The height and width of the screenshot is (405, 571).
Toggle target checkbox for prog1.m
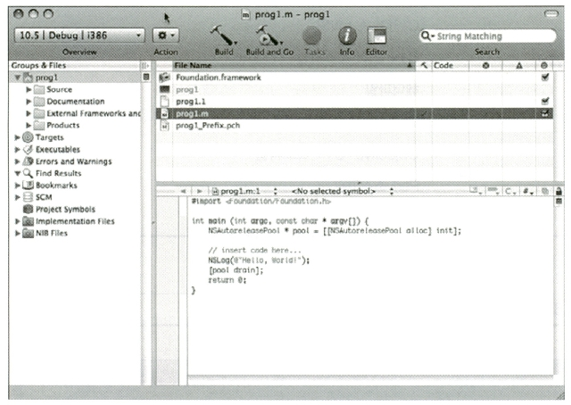coord(544,113)
